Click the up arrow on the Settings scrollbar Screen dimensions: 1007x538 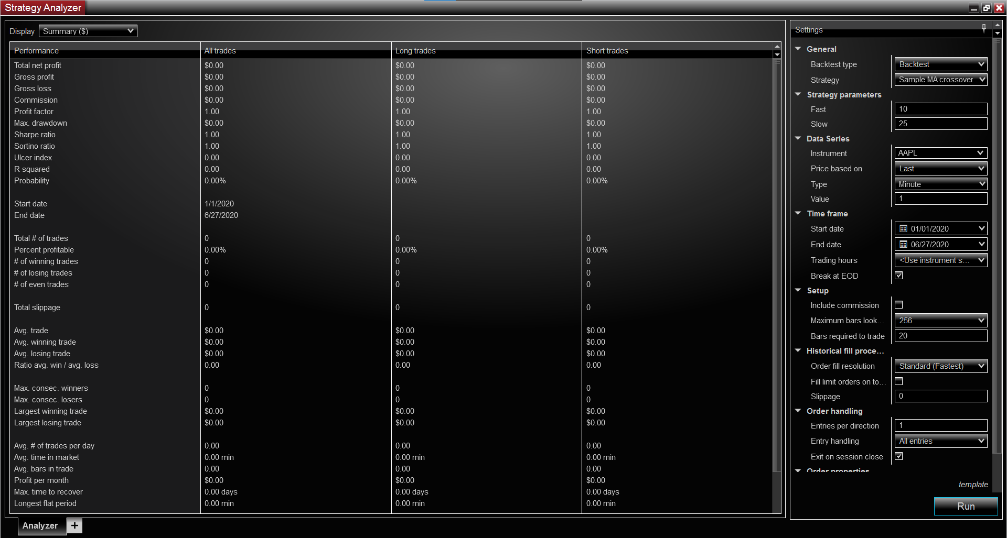coord(997,25)
